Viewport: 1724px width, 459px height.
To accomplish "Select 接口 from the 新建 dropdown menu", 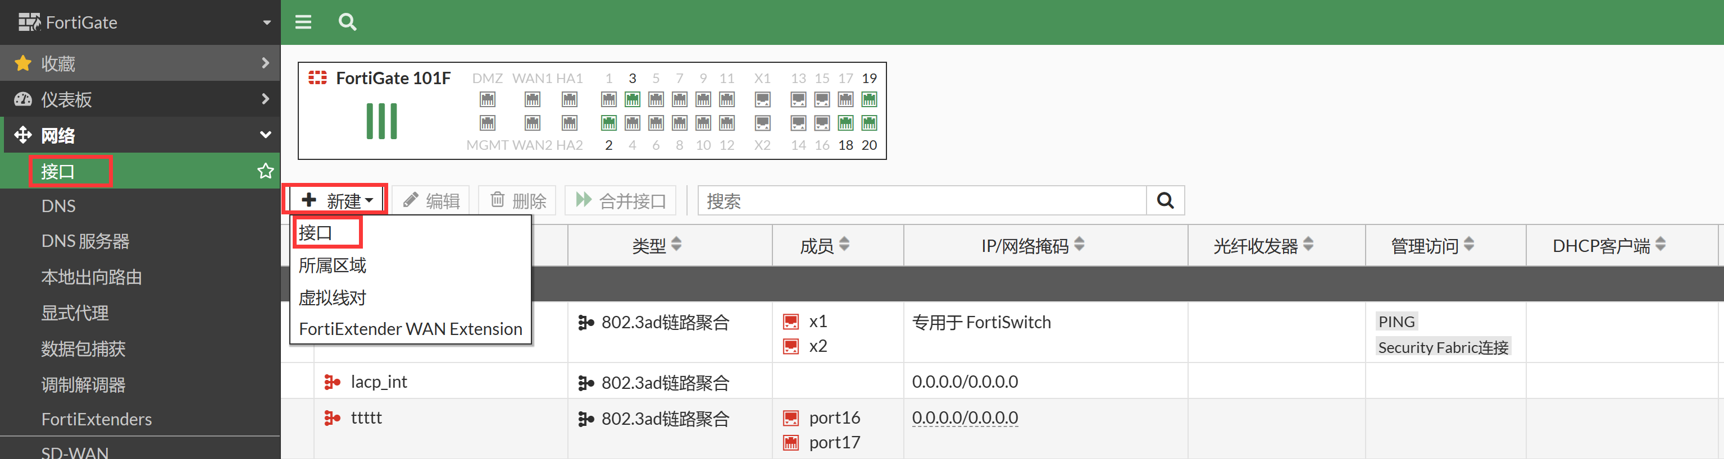I will pos(316,232).
